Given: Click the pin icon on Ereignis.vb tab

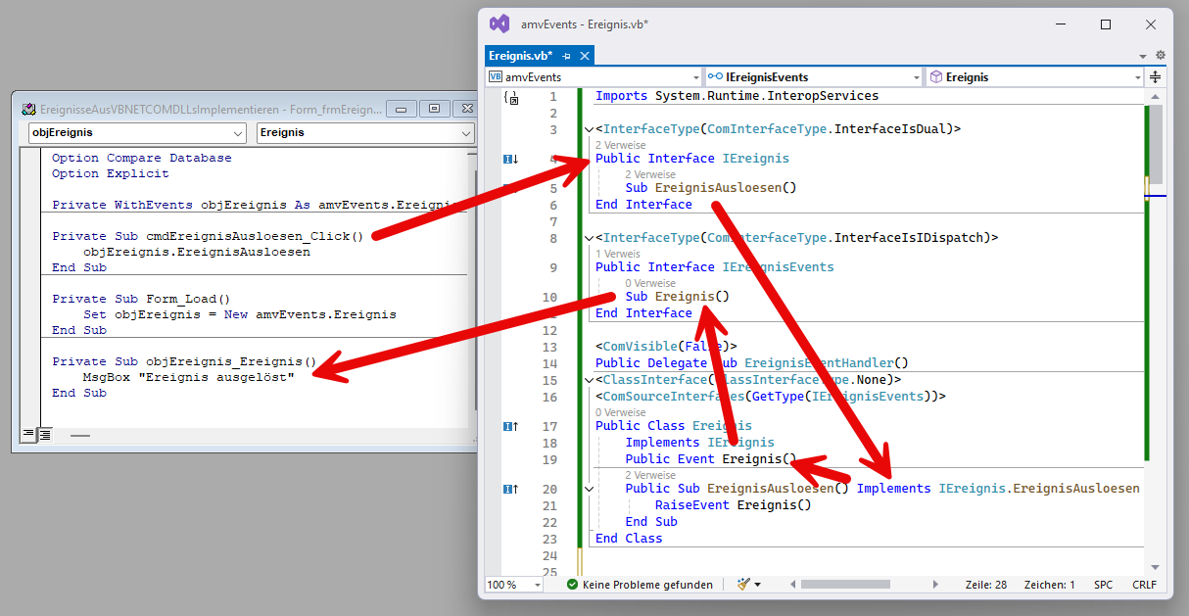Looking at the screenshot, I should click(x=567, y=56).
